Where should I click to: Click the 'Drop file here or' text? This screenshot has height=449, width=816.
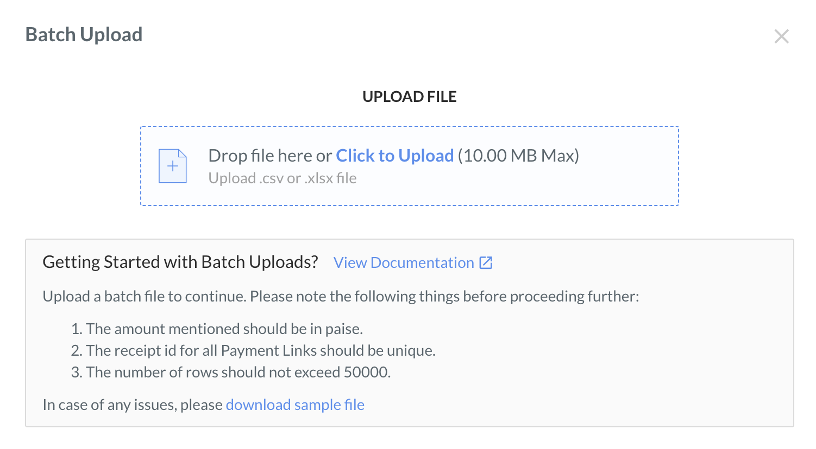pyautogui.click(x=270, y=156)
